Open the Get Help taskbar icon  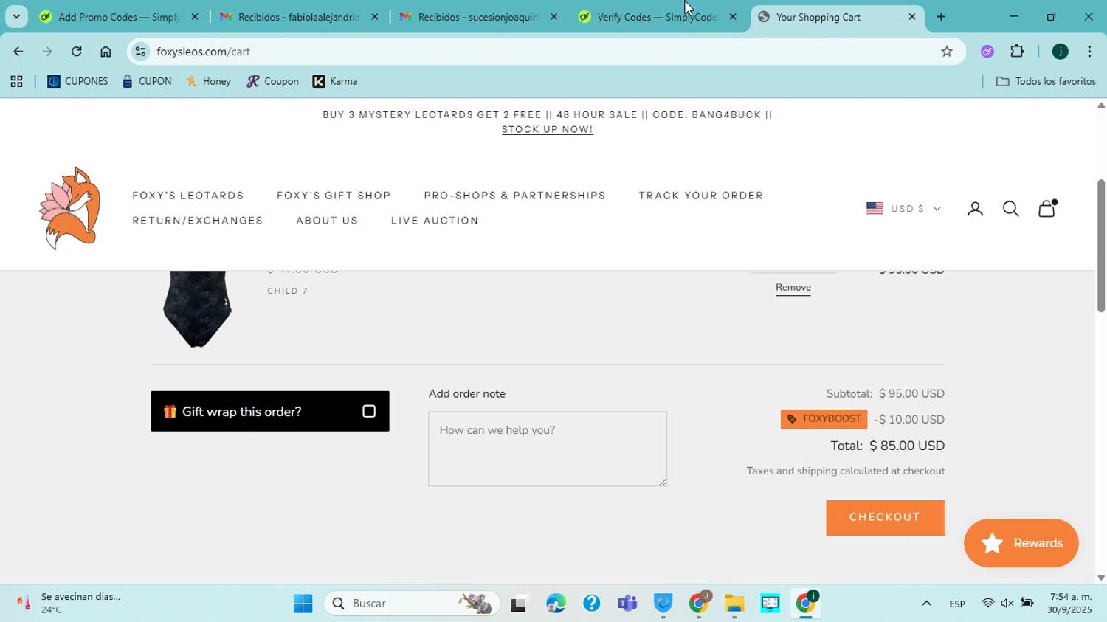pos(591,604)
